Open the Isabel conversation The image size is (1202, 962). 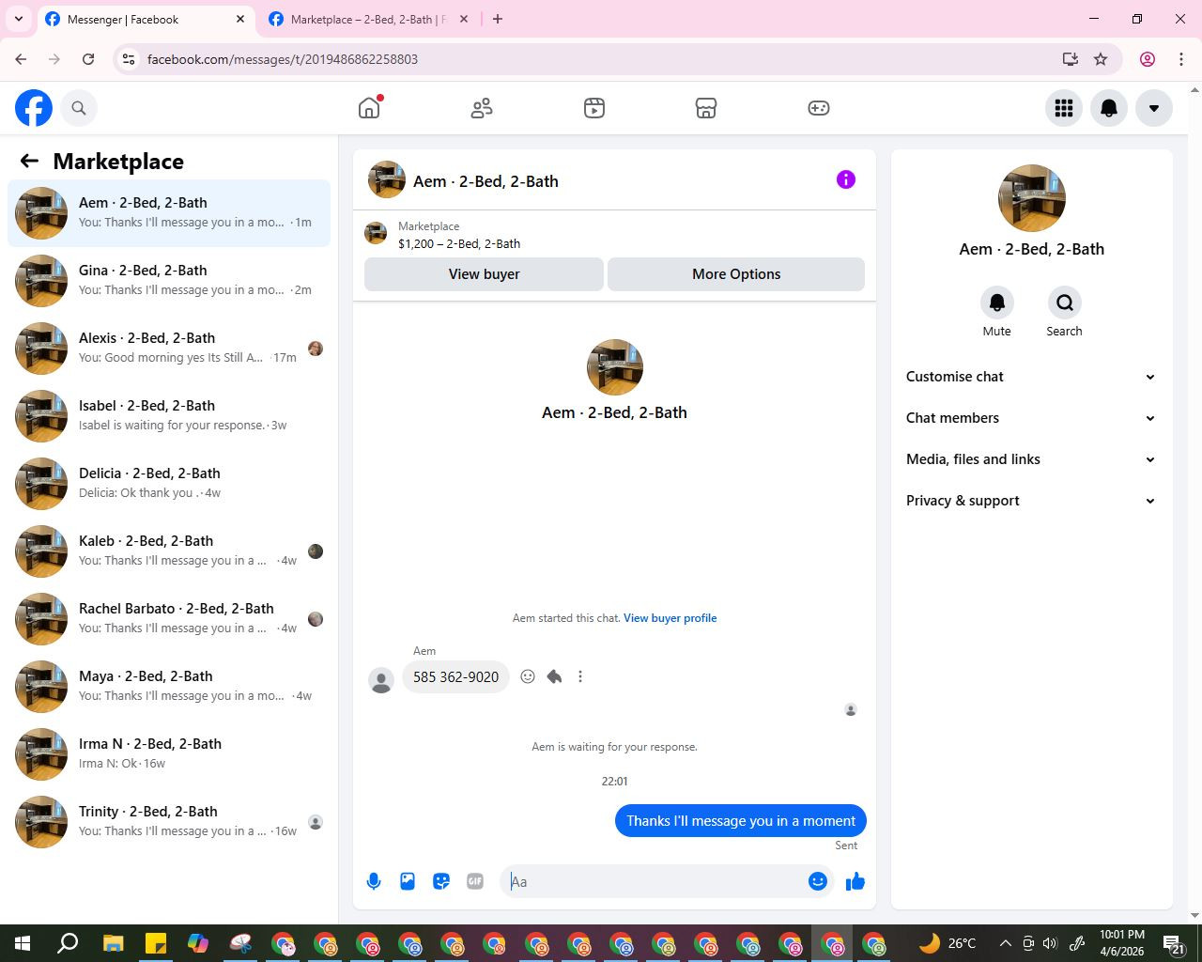[169, 416]
